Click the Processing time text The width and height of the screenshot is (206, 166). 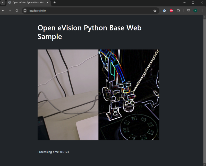click(x=53, y=152)
